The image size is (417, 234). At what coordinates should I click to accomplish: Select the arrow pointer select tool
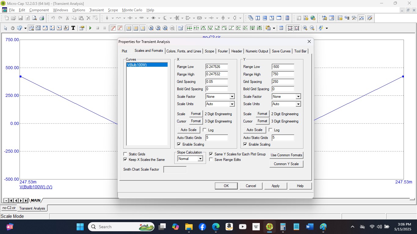point(5,28)
